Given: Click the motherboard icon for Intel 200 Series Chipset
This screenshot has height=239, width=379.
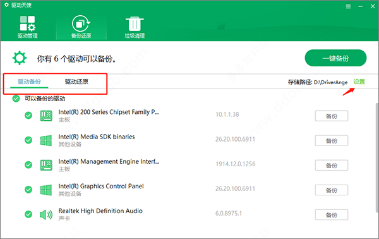Looking at the screenshot, I should 46,116.
